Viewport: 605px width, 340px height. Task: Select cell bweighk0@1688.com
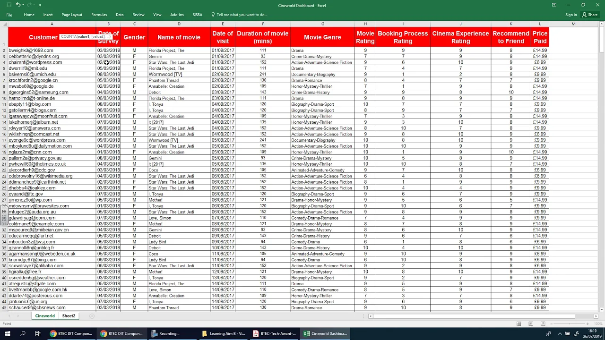52,50
